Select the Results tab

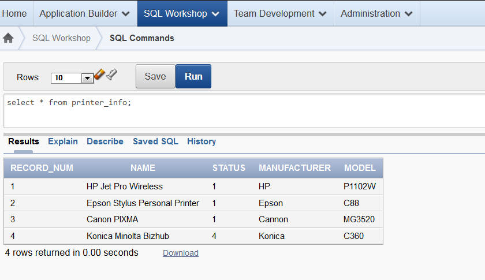(x=24, y=141)
